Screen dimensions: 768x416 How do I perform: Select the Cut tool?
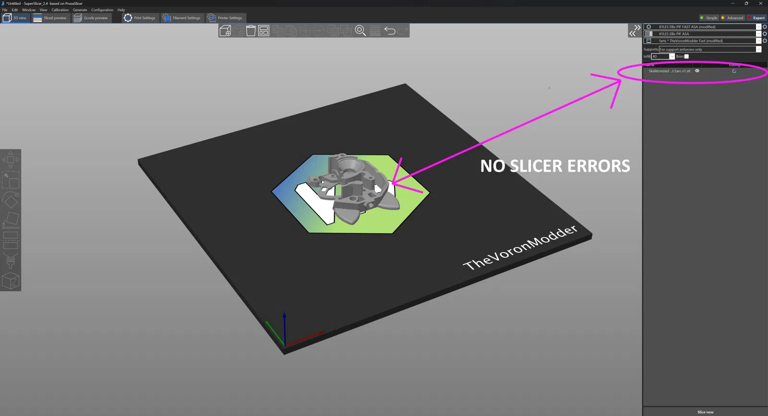coord(11,240)
